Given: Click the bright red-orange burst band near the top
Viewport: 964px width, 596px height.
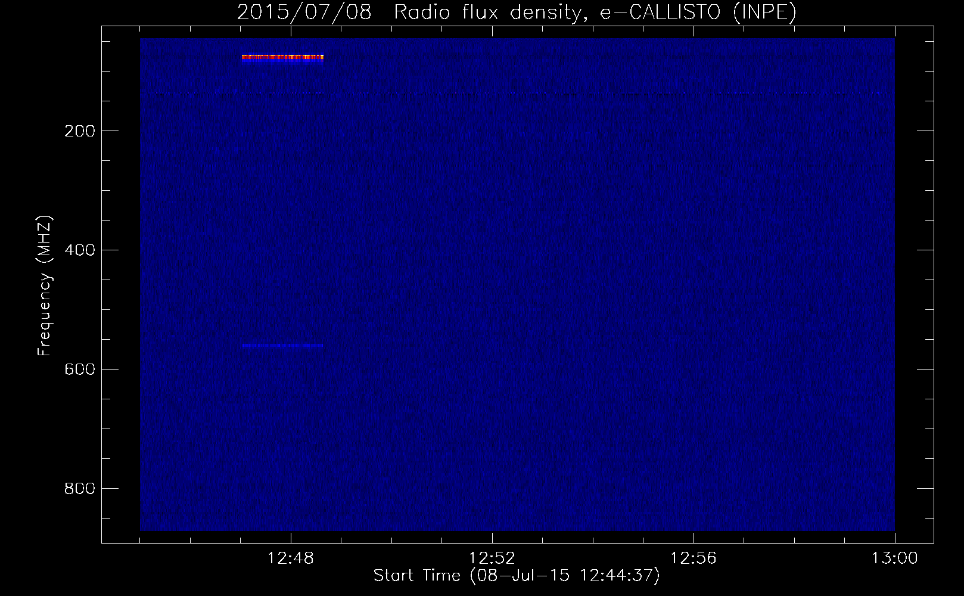Looking at the screenshot, I should [282, 57].
